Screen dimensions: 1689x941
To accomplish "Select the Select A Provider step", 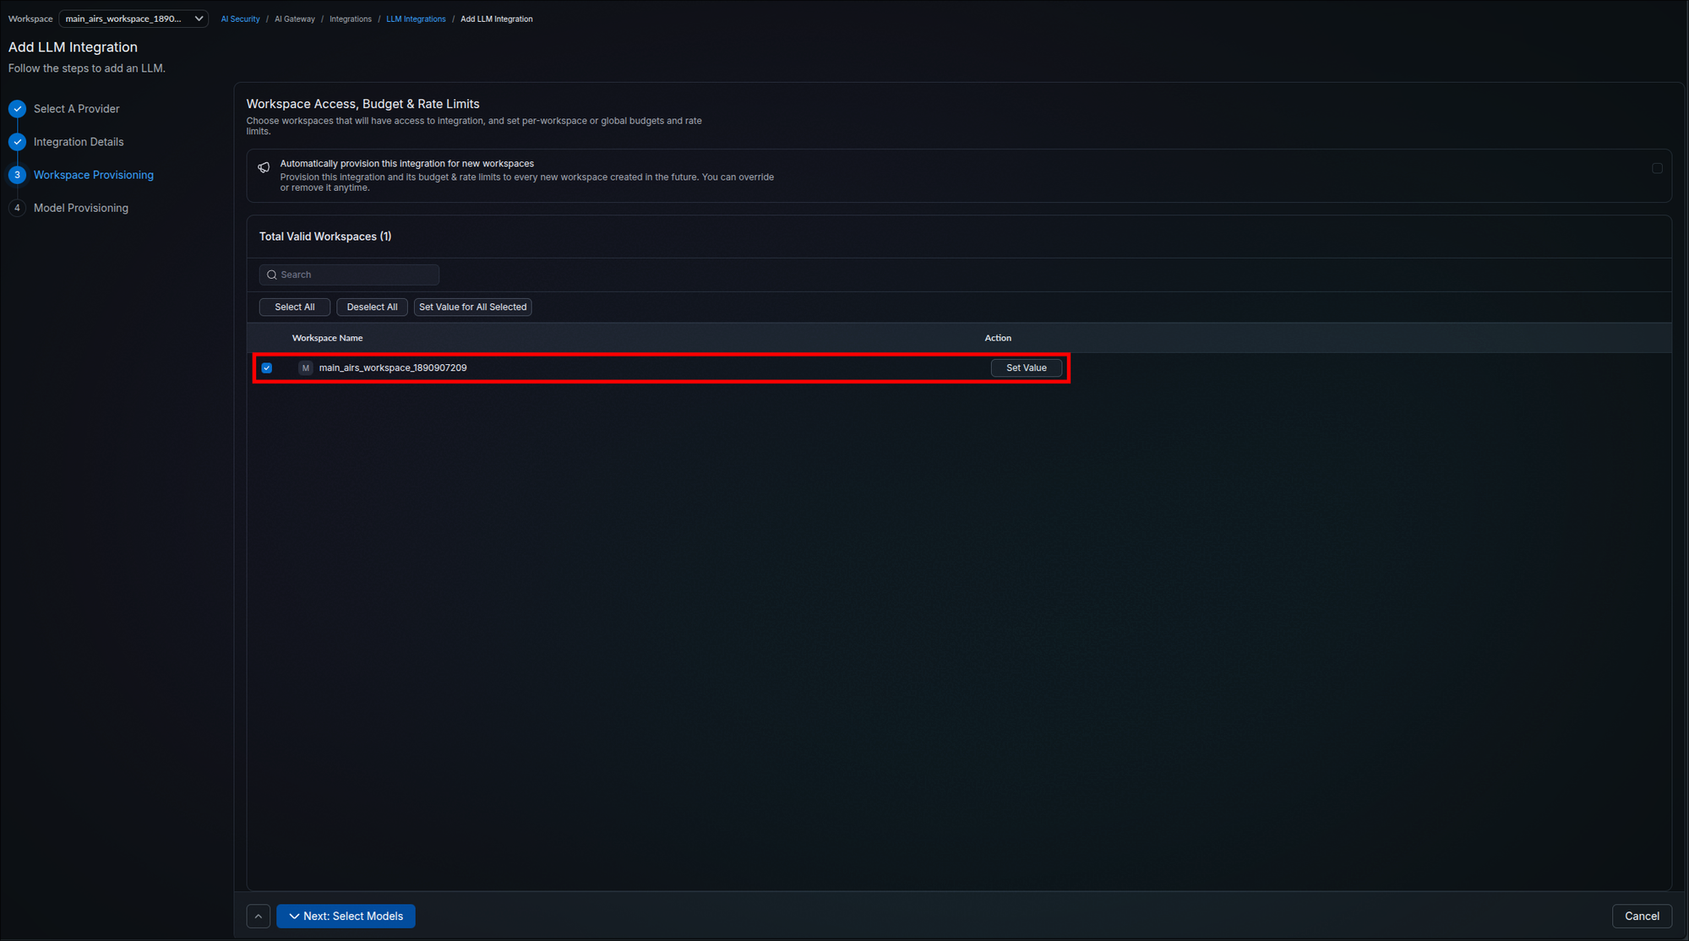I will pyautogui.click(x=76, y=109).
